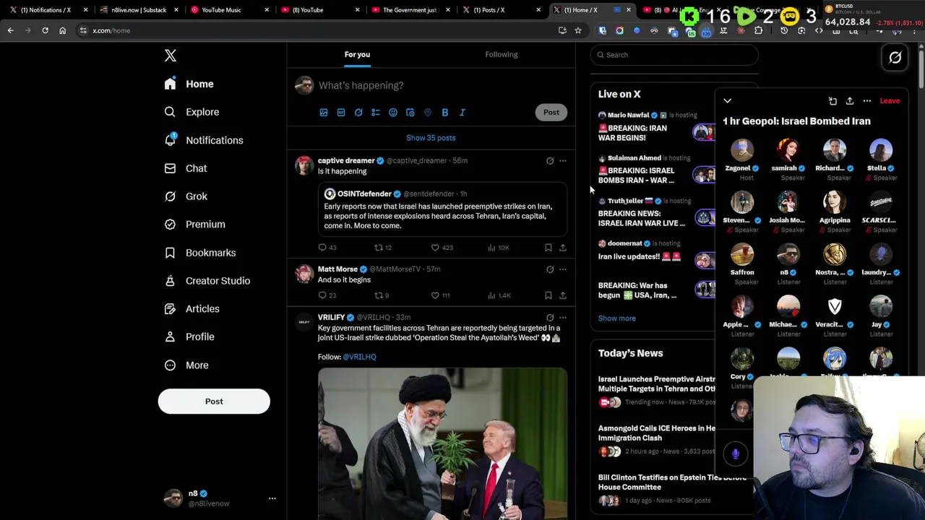Image resolution: width=925 pixels, height=520 pixels.
Task: Apply italic formatting in composer
Action: click(462, 113)
